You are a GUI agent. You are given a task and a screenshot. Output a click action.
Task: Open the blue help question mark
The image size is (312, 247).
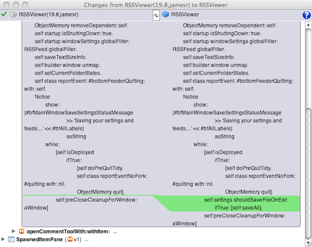point(306,15)
